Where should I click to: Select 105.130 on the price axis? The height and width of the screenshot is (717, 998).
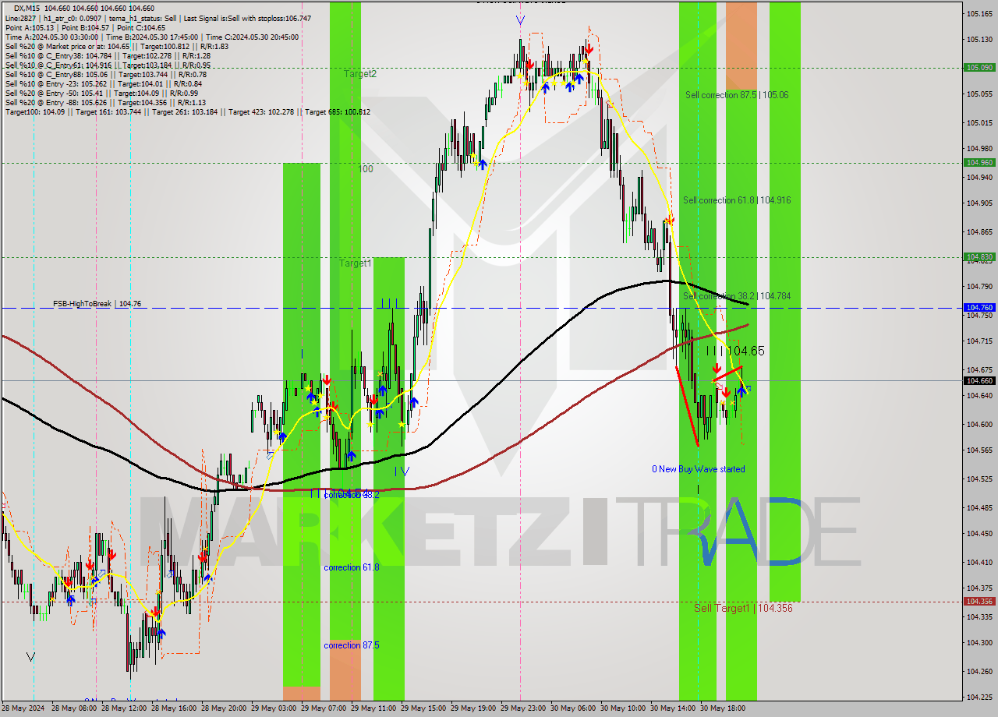tap(979, 40)
